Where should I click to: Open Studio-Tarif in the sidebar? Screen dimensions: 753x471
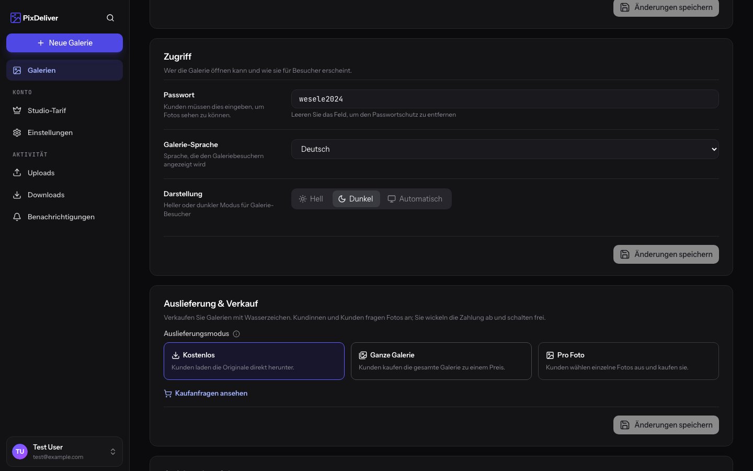[x=64, y=110]
